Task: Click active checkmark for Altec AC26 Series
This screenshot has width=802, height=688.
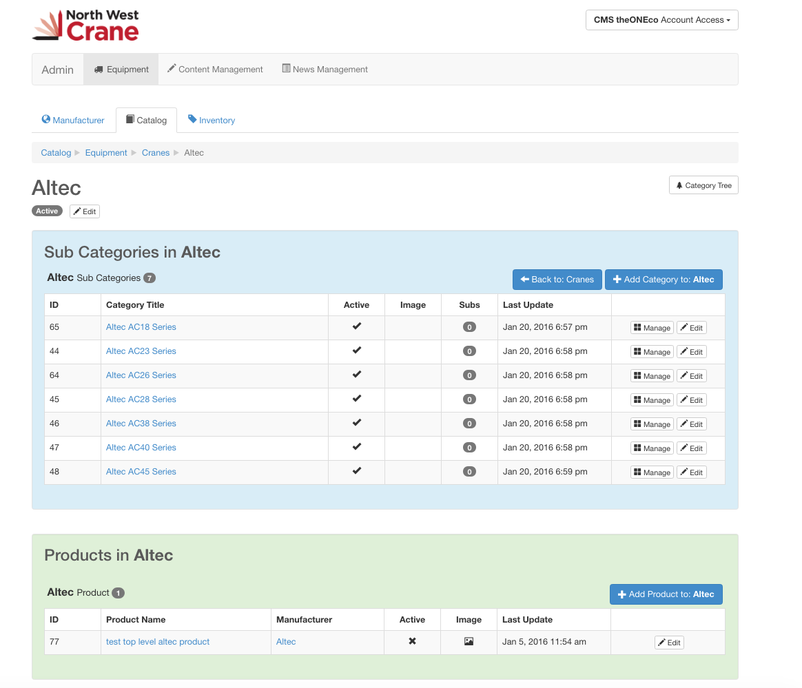Action: pyautogui.click(x=356, y=375)
